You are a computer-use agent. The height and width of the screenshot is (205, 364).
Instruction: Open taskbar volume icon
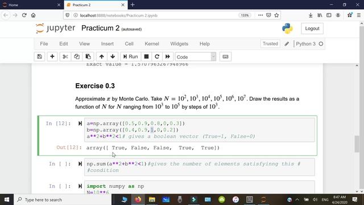pos(315,200)
